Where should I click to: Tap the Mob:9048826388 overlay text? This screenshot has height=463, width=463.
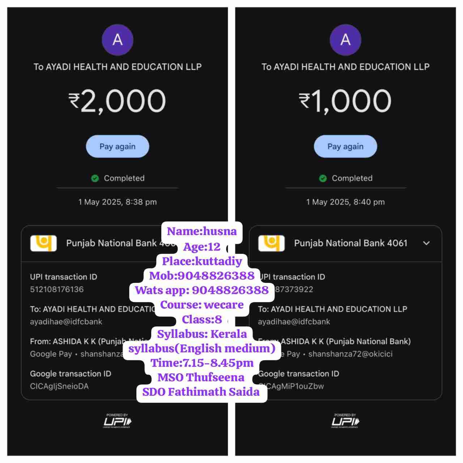(x=202, y=276)
